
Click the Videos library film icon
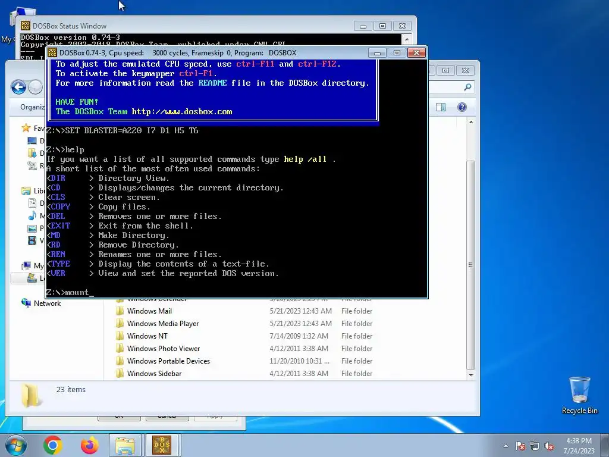32,240
